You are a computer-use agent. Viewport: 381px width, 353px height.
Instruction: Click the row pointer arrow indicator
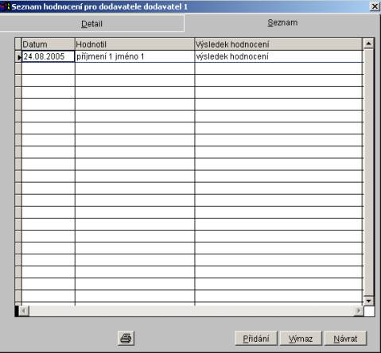tap(18, 57)
